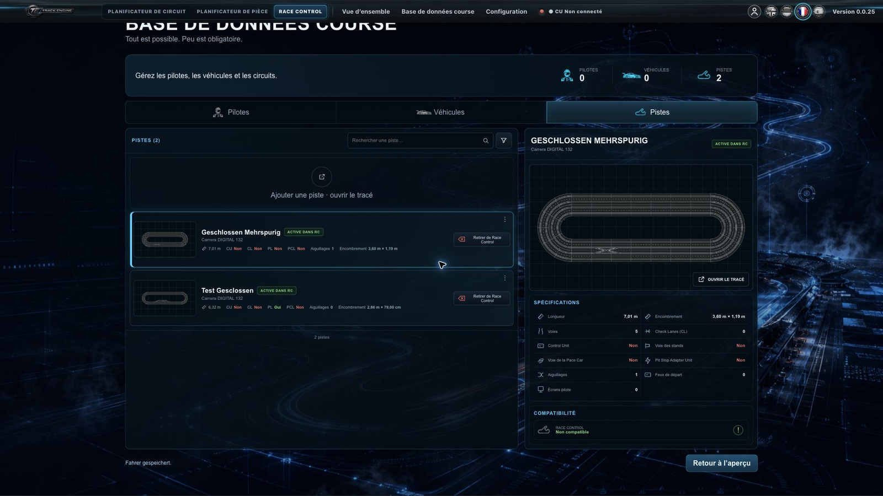Click the Test Gesclossen track thumbnail
The height and width of the screenshot is (496, 883).
point(165,298)
